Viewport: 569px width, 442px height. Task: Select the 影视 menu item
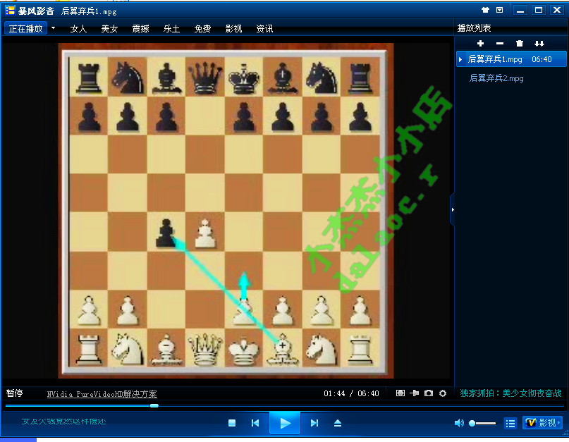click(233, 29)
